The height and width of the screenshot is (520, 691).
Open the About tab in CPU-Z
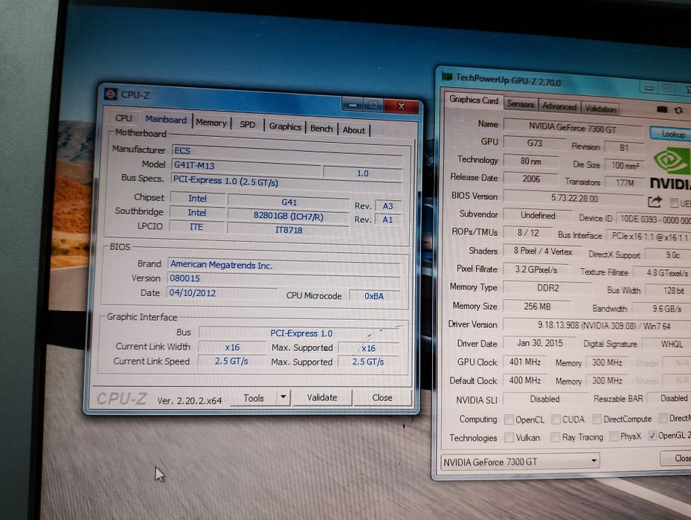click(x=354, y=130)
